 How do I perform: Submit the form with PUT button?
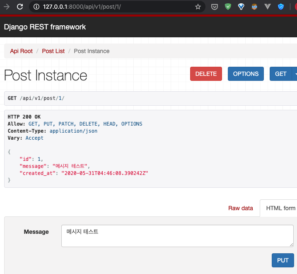point(283,260)
